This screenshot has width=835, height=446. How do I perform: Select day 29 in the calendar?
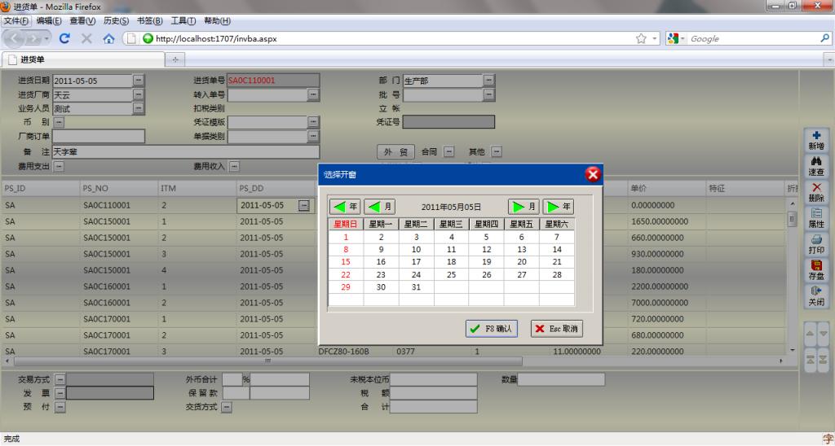coord(346,287)
